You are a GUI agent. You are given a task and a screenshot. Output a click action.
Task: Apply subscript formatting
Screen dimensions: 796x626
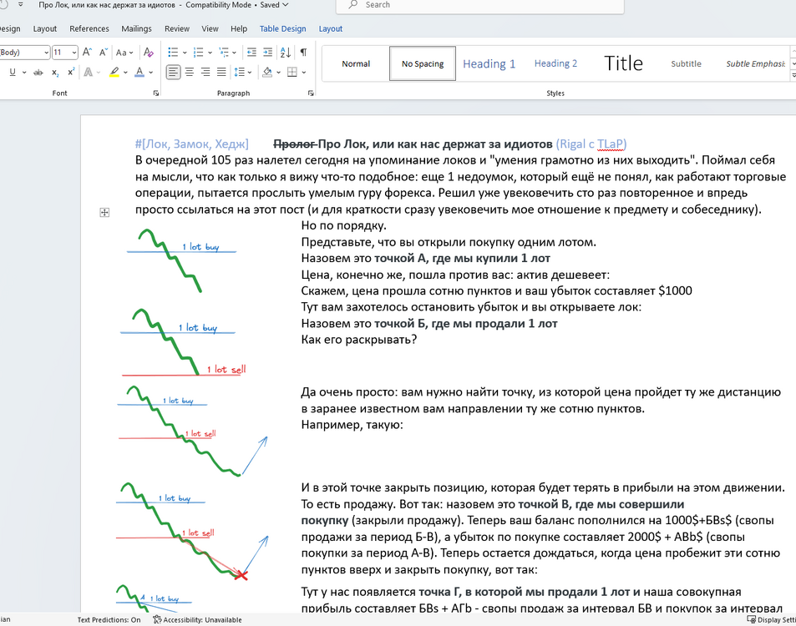55,73
